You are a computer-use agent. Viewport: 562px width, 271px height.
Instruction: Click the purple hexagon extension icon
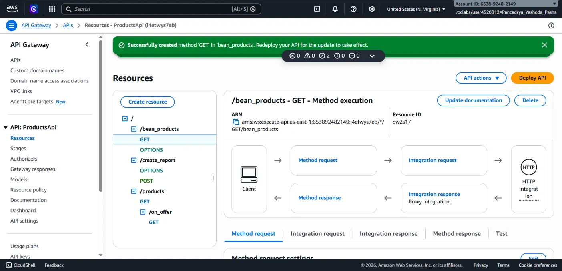[x=34, y=9]
